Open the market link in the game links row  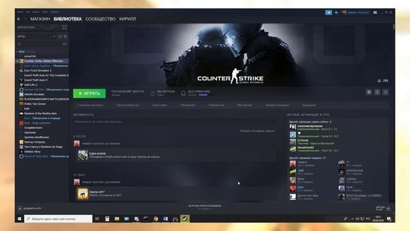pyautogui.click(x=277, y=105)
